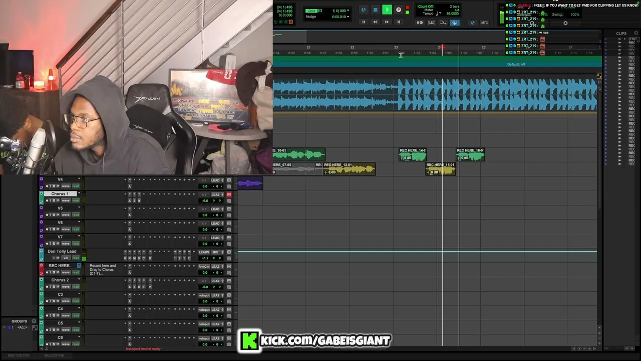
Task: Record-enable the Chorus 1 track
Action: pyautogui.click(x=47, y=201)
